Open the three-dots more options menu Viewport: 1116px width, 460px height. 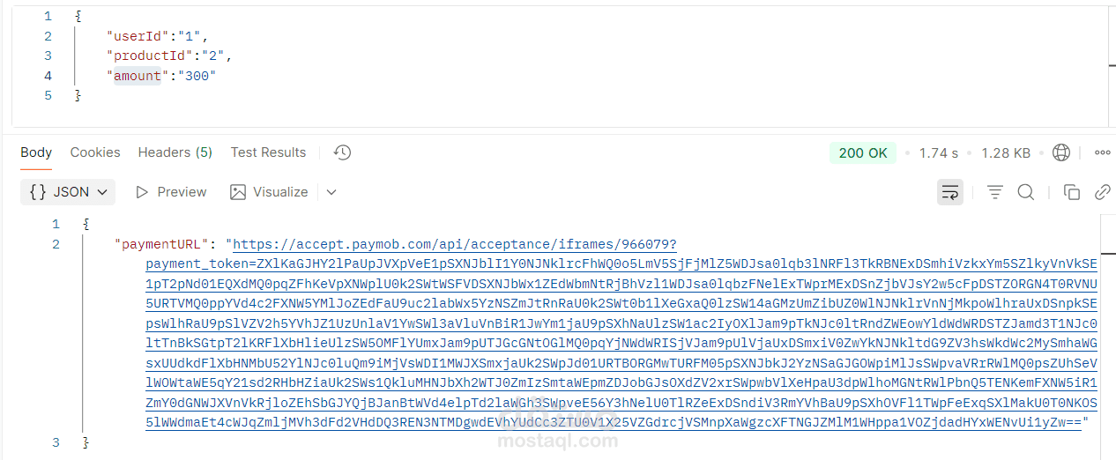1102,152
